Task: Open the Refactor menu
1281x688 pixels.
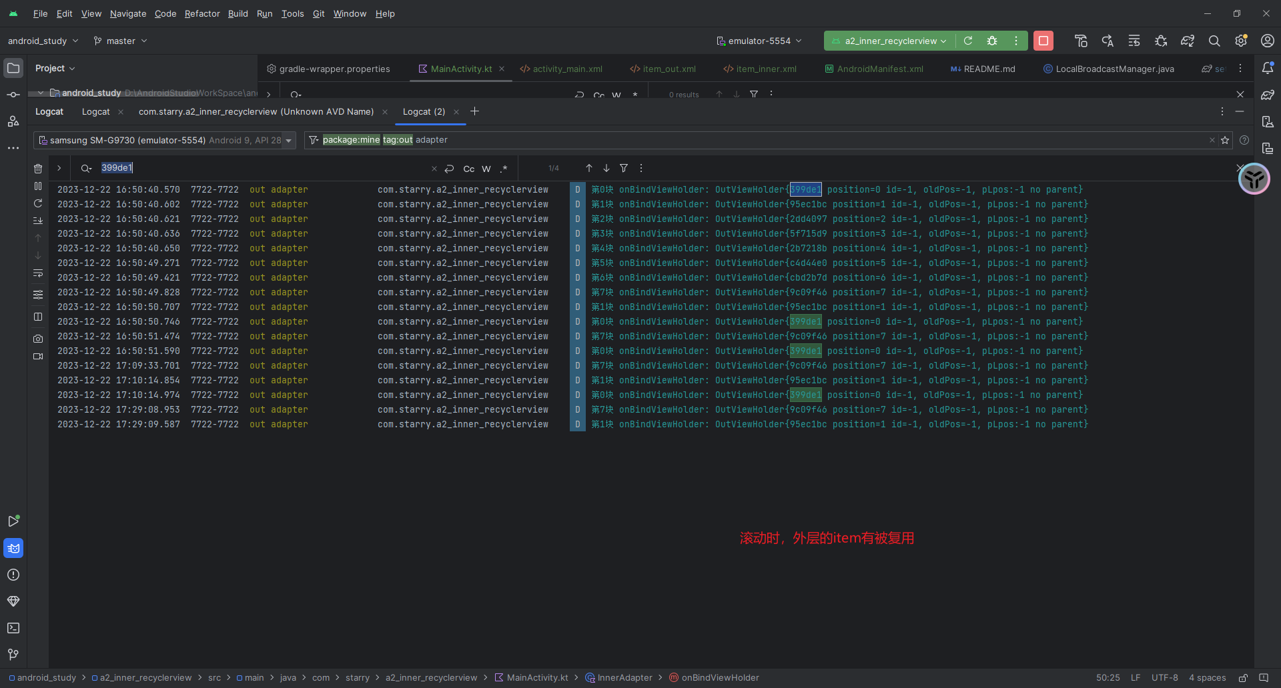Action: pos(202,13)
